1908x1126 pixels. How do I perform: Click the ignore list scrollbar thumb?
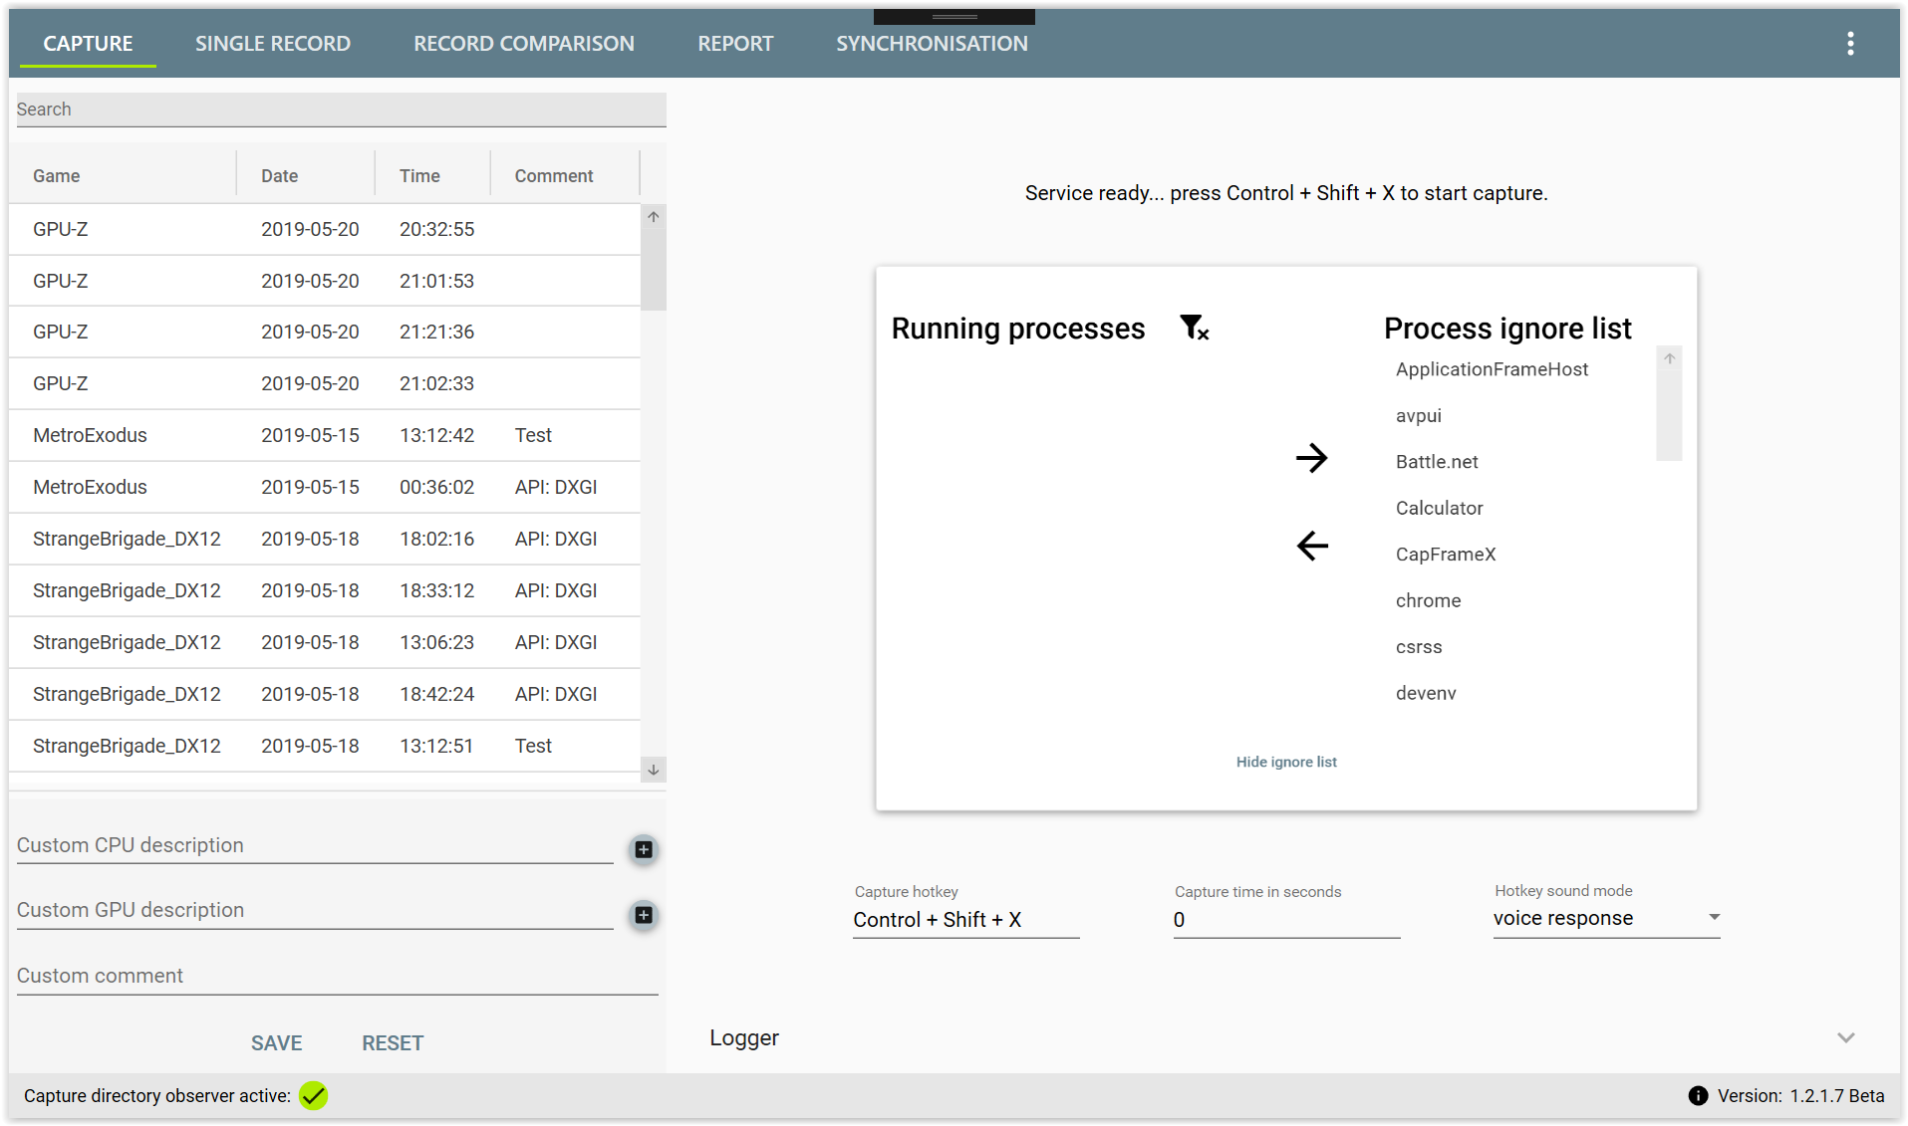click(1669, 414)
